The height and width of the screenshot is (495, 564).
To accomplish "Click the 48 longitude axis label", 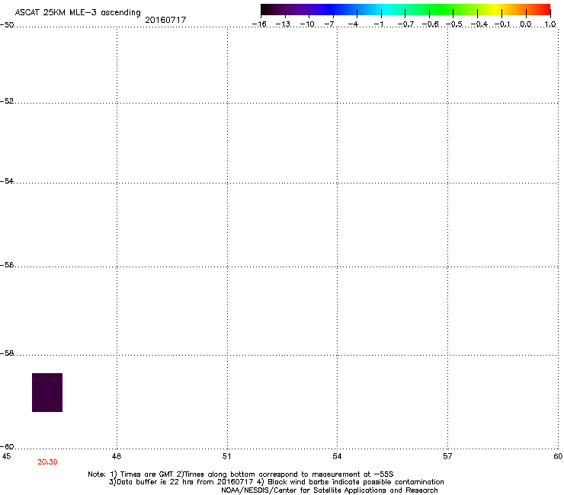I will pyautogui.click(x=117, y=456).
